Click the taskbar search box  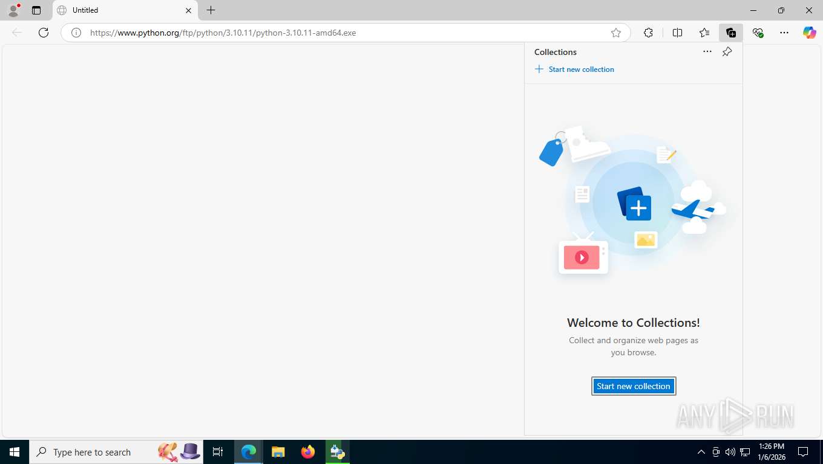coord(117,452)
